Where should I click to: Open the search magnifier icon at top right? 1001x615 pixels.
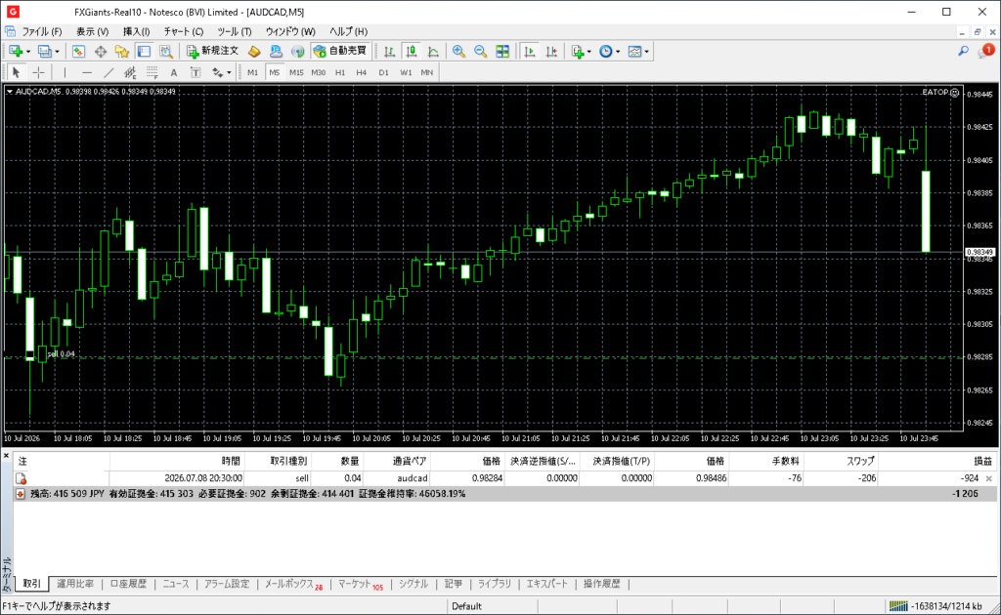pos(963,51)
